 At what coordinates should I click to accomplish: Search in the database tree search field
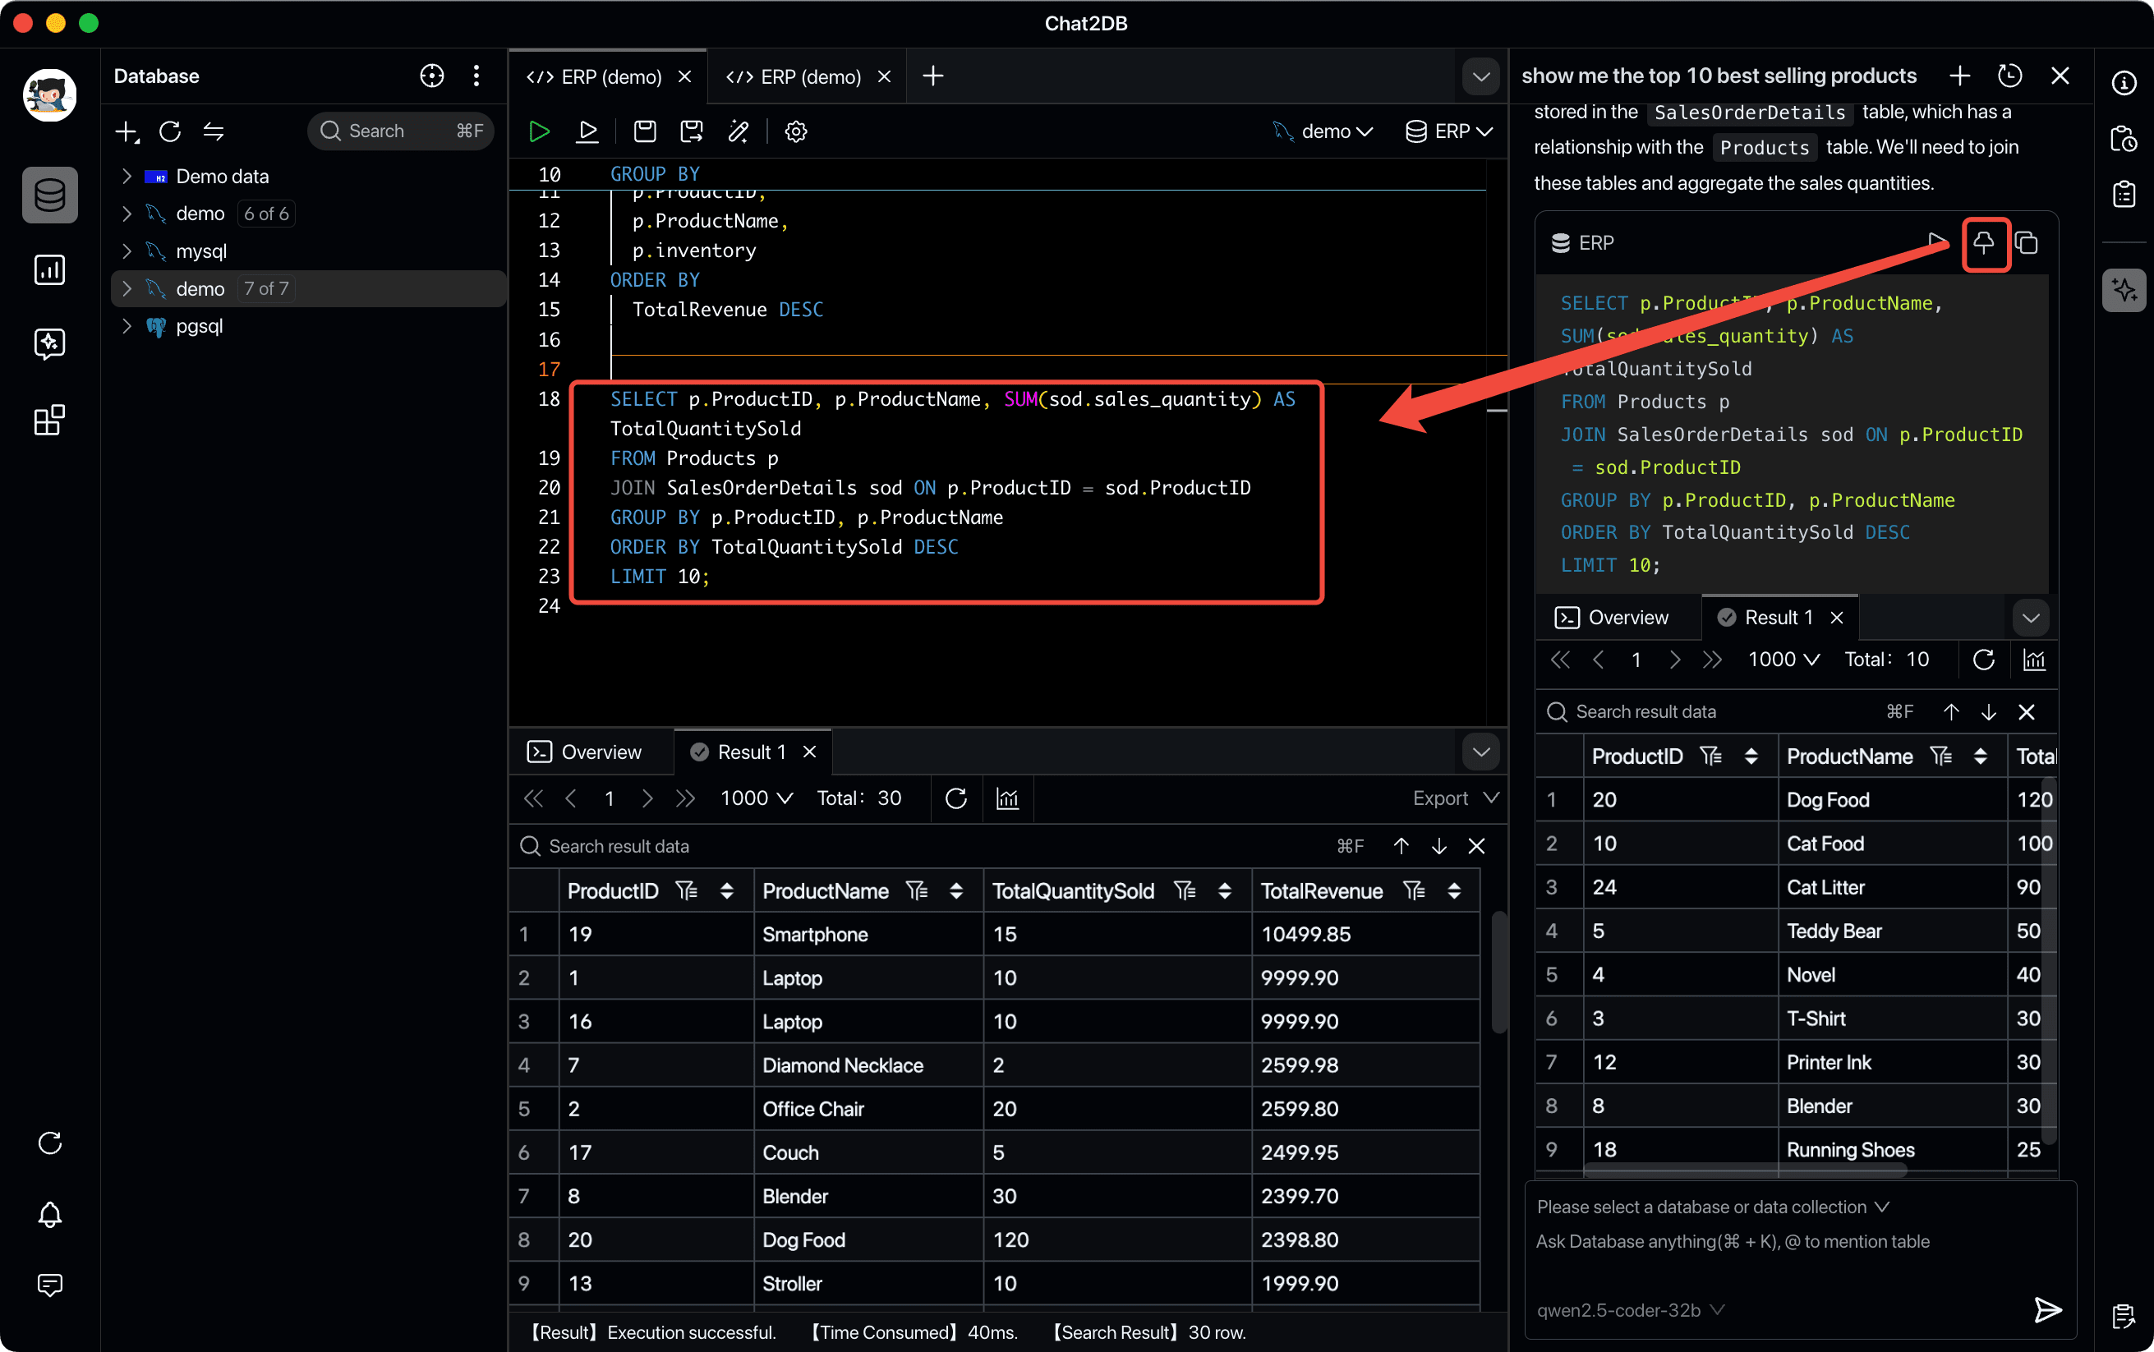point(401,131)
